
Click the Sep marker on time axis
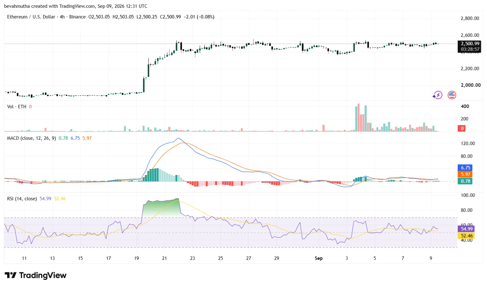319,258
